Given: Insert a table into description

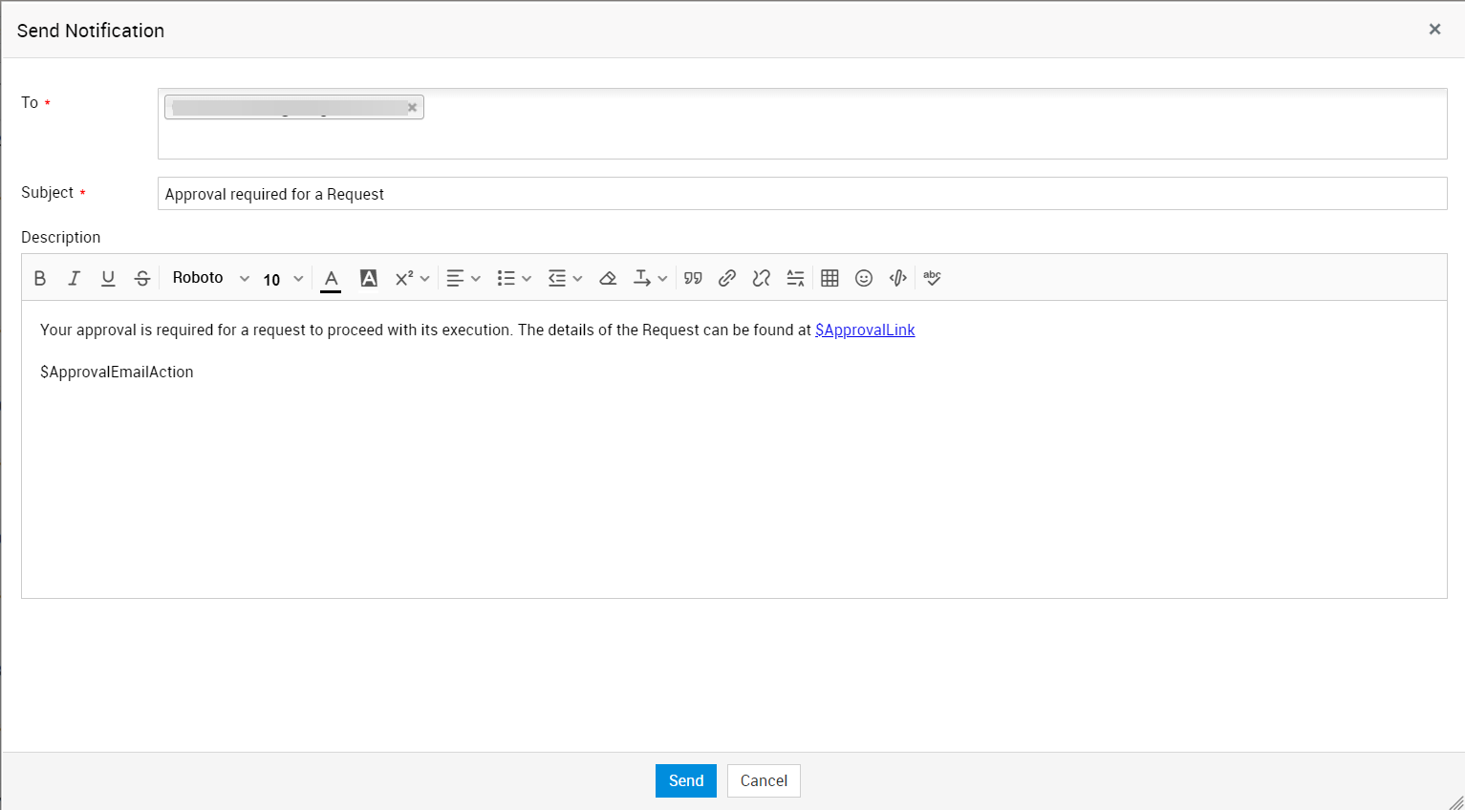Looking at the screenshot, I should point(829,278).
